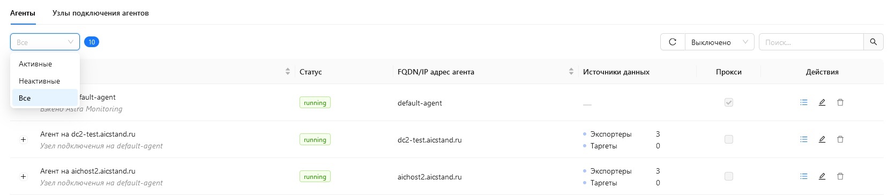Edit the dc2-test.aicstand.ru agent
The height and width of the screenshot is (195, 888).
(822, 139)
